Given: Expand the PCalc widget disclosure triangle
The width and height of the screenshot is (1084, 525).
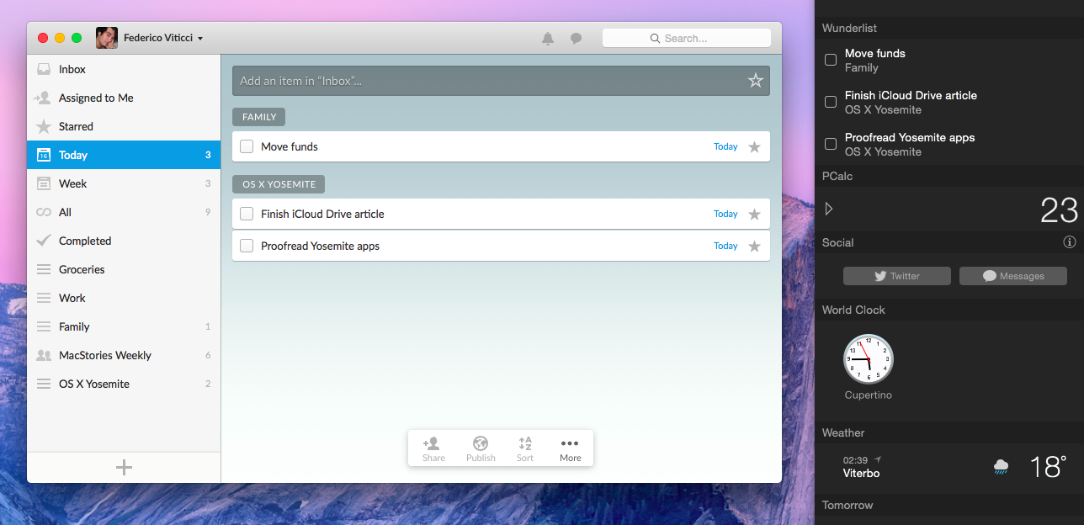Looking at the screenshot, I should click(829, 209).
